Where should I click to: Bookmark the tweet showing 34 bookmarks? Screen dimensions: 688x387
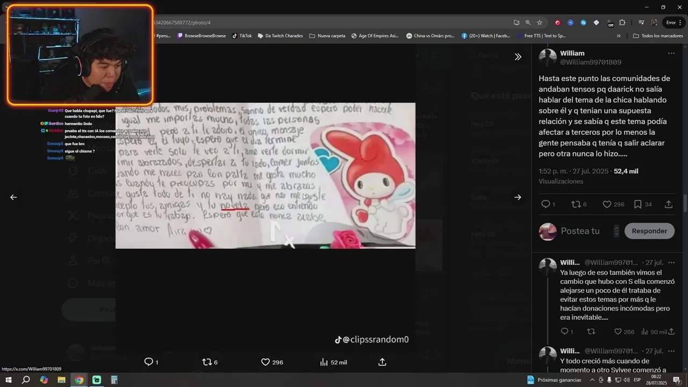[x=637, y=204]
